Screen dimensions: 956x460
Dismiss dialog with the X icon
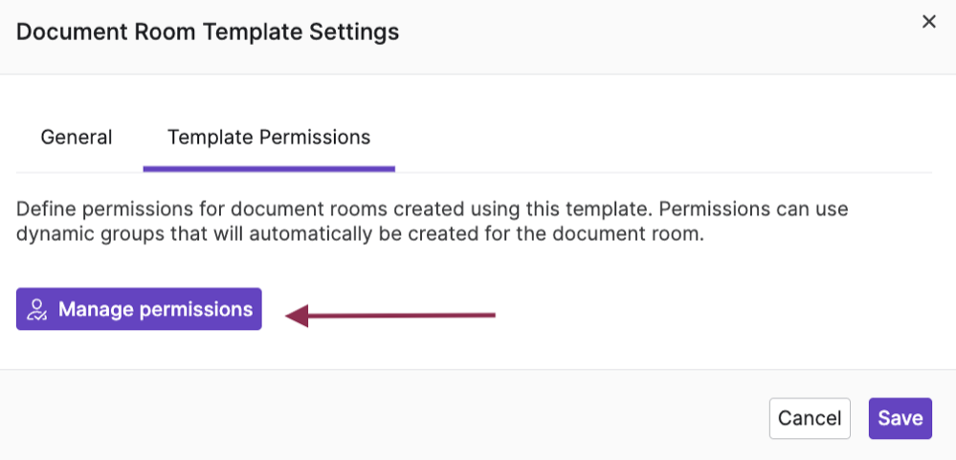click(x=928, y=22)
